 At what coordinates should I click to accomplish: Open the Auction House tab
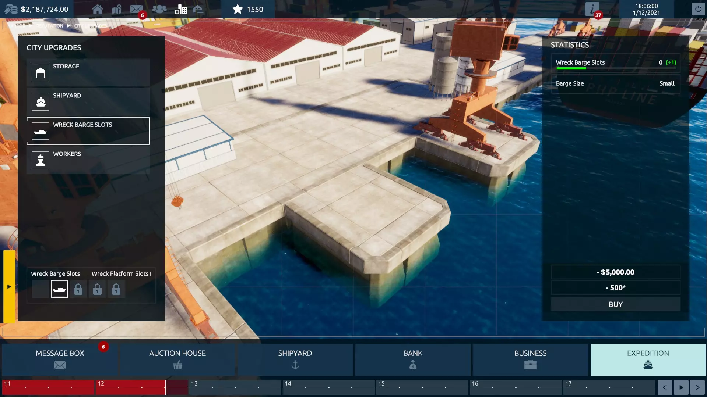point(177,359)
